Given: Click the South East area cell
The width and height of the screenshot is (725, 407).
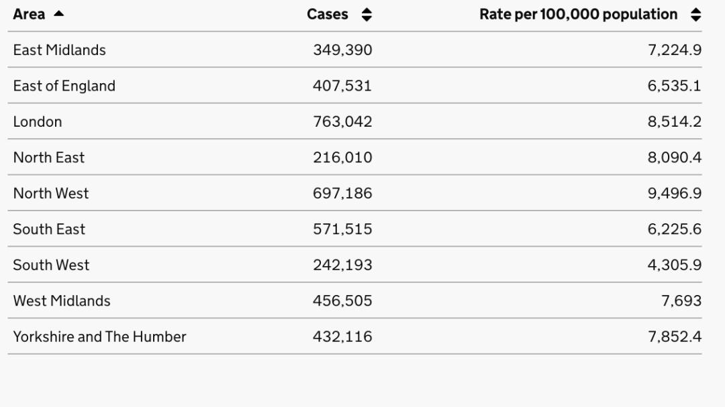Looking at the screenshot, I should [49, 229].
